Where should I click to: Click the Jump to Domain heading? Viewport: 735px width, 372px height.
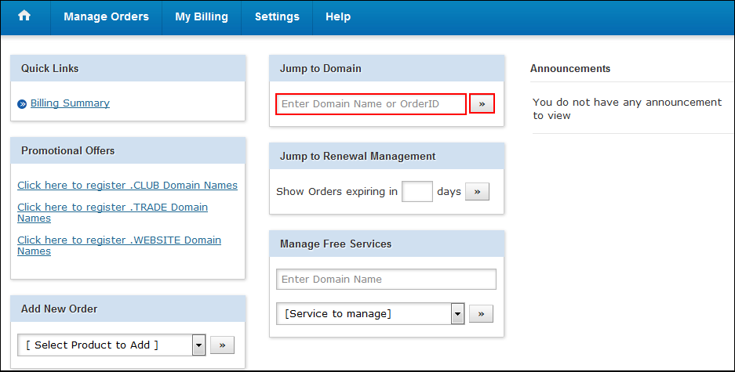(x=321, y=68)
